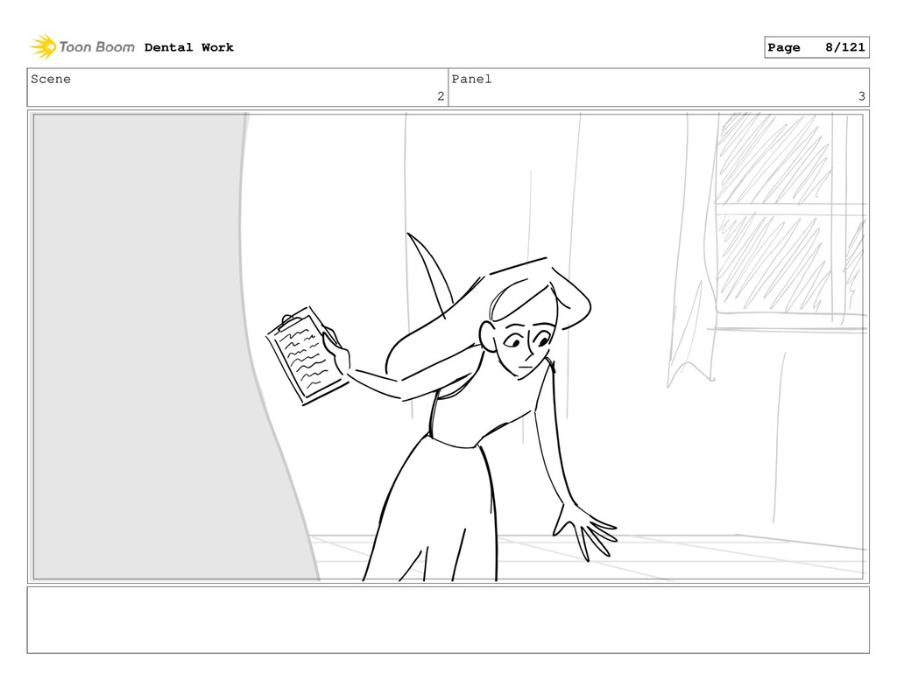
Task: Select the "Dental Work" project title
Action: pos(189,47)
